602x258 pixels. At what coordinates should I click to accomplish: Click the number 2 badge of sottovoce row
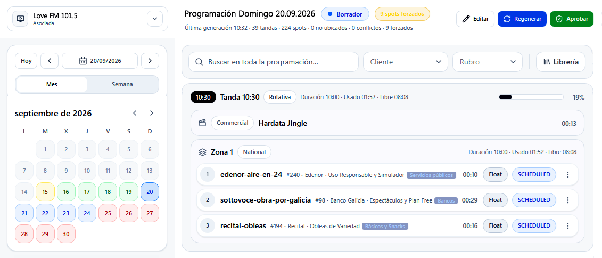coord(208,200)
